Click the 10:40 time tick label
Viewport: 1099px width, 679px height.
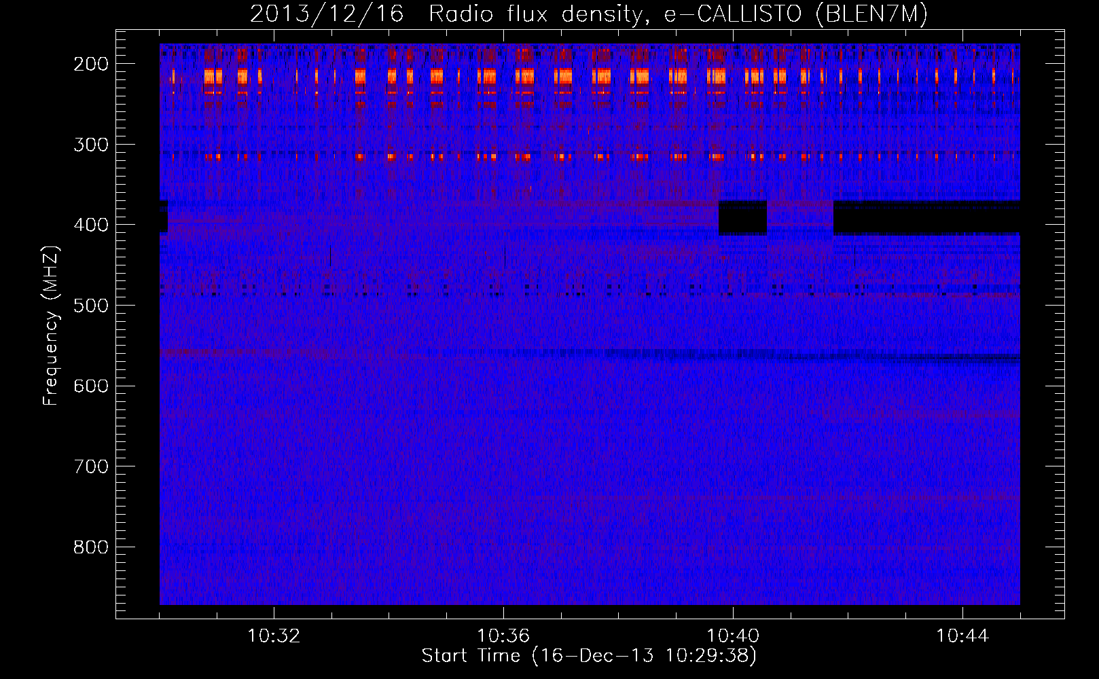(733, 636)
